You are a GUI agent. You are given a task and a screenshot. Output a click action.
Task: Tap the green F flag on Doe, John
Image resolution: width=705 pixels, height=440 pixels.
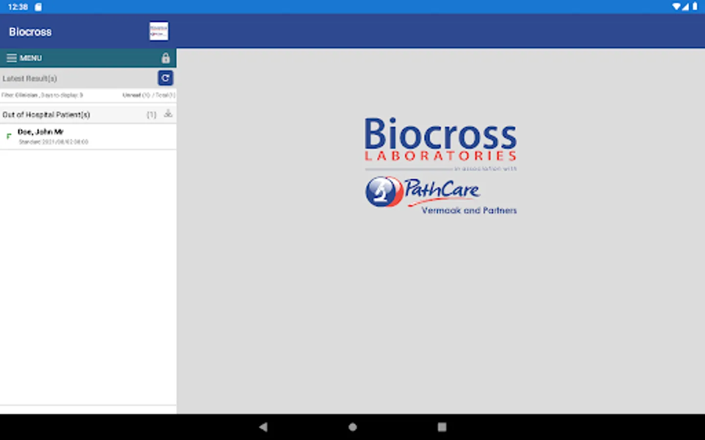8,136
